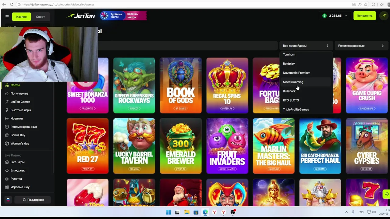390x219 pixels.
Task: Open Red 27 game
Action: pyautogui.click(x=87, y=146)
